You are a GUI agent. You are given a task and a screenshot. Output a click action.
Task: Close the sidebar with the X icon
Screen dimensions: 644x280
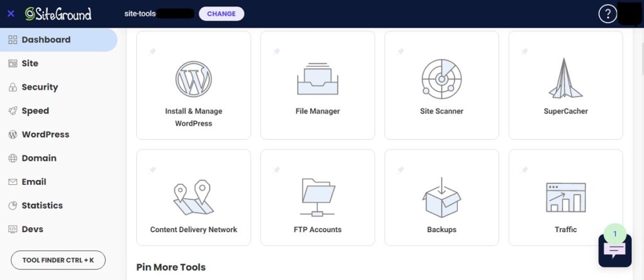point(11,14)
